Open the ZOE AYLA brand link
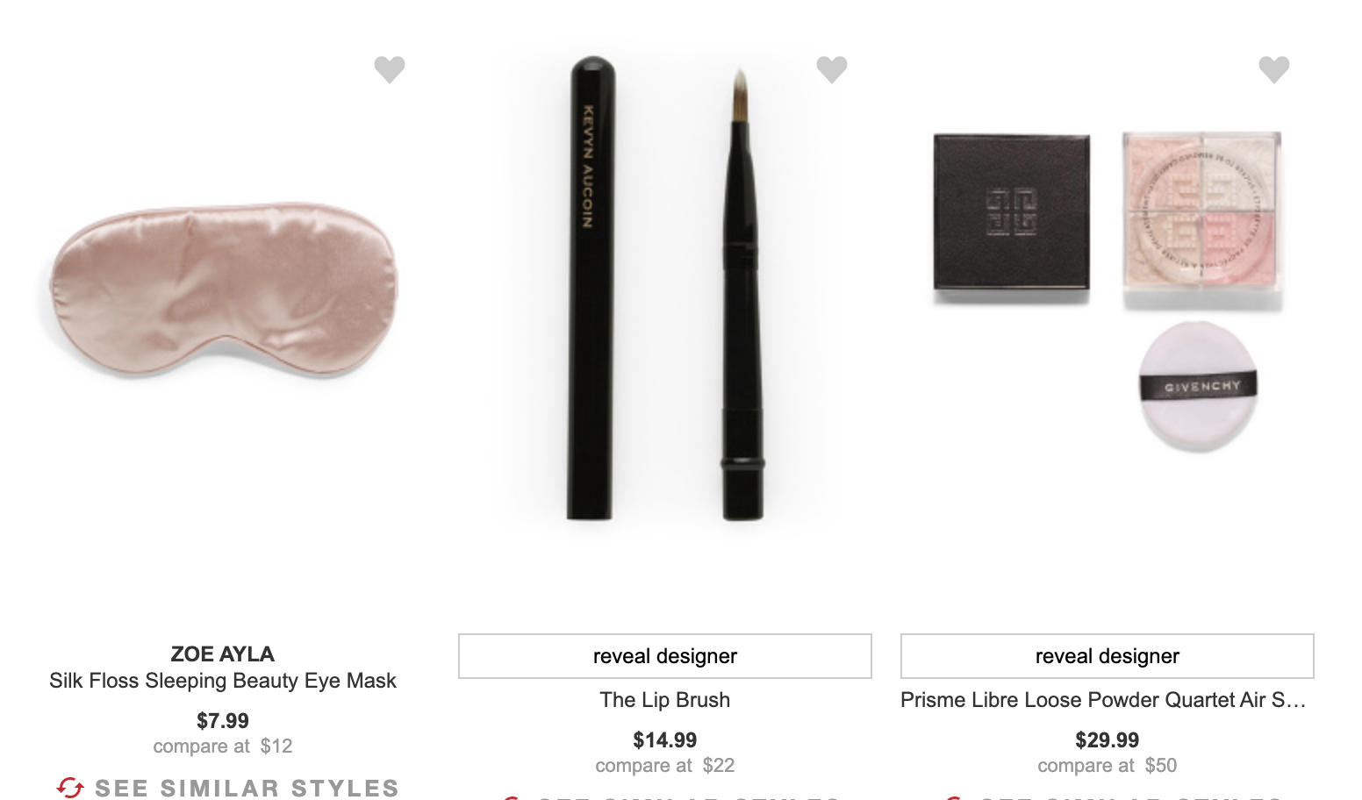1362x800 pixels. click(x=223, y=654)
